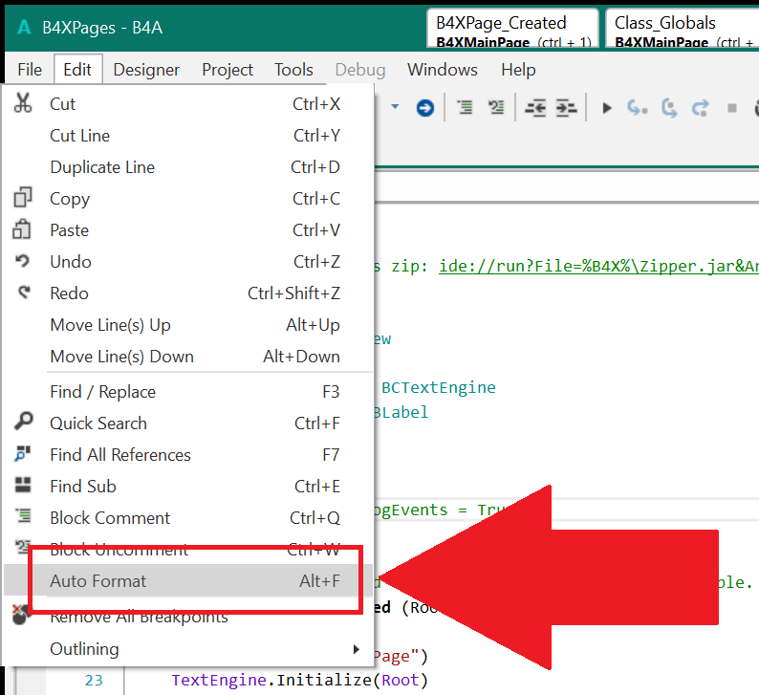
Task: Open the ide://run Zipper.jar link
Action: (598, 266)
